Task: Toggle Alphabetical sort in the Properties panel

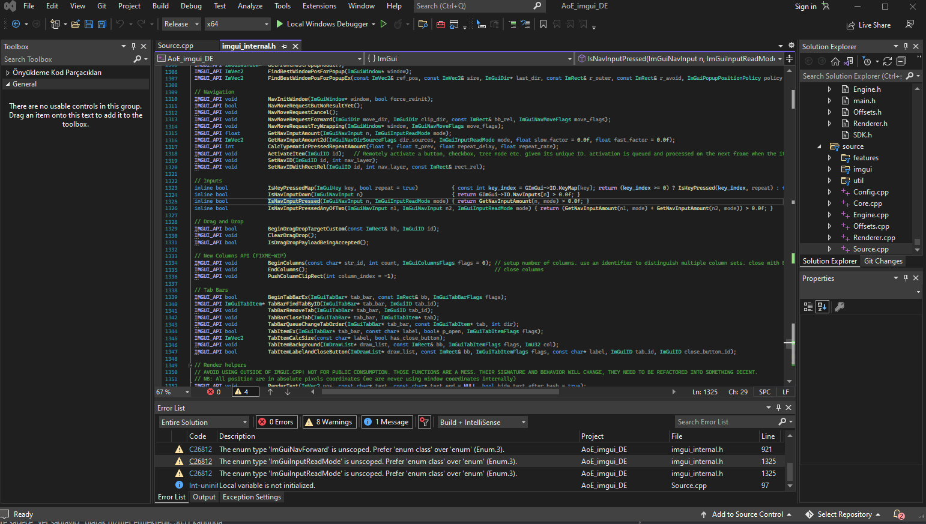Action: [822, 307]
